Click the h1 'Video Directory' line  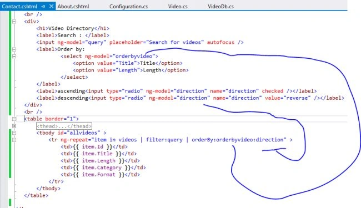(73, 28)
